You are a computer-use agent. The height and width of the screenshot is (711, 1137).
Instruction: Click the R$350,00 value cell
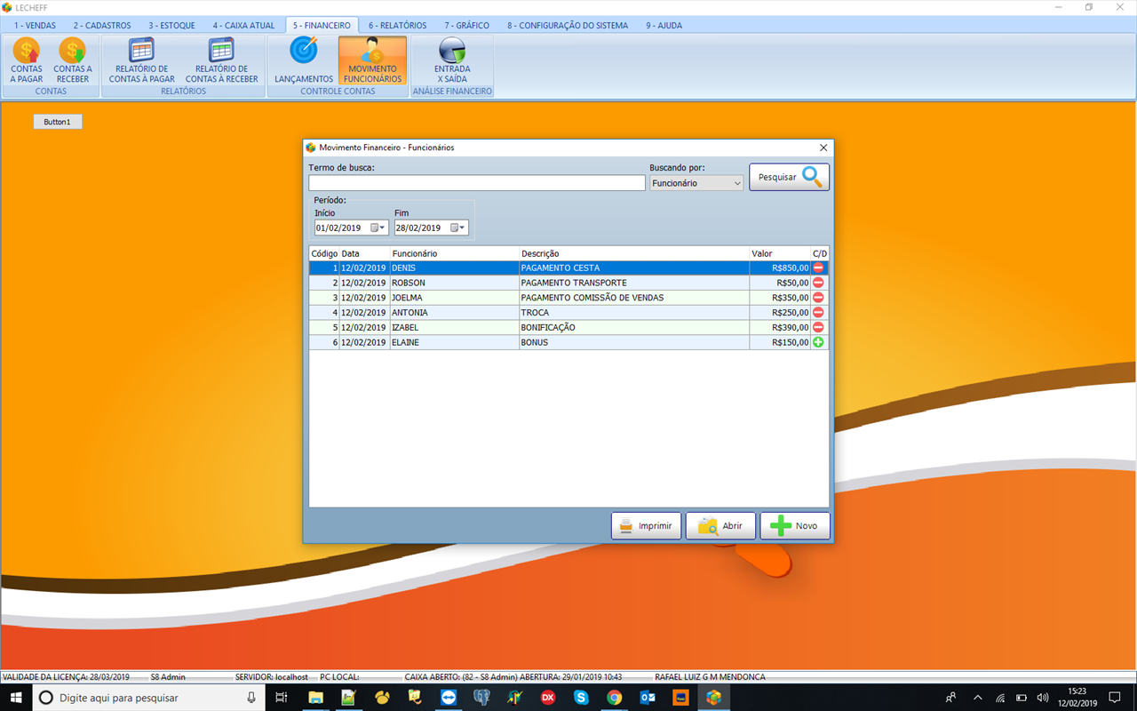point(780,298)
